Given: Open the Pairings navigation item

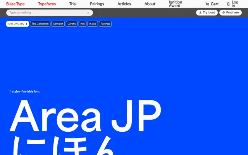Looking at the screenshot, I should (97, 4).
